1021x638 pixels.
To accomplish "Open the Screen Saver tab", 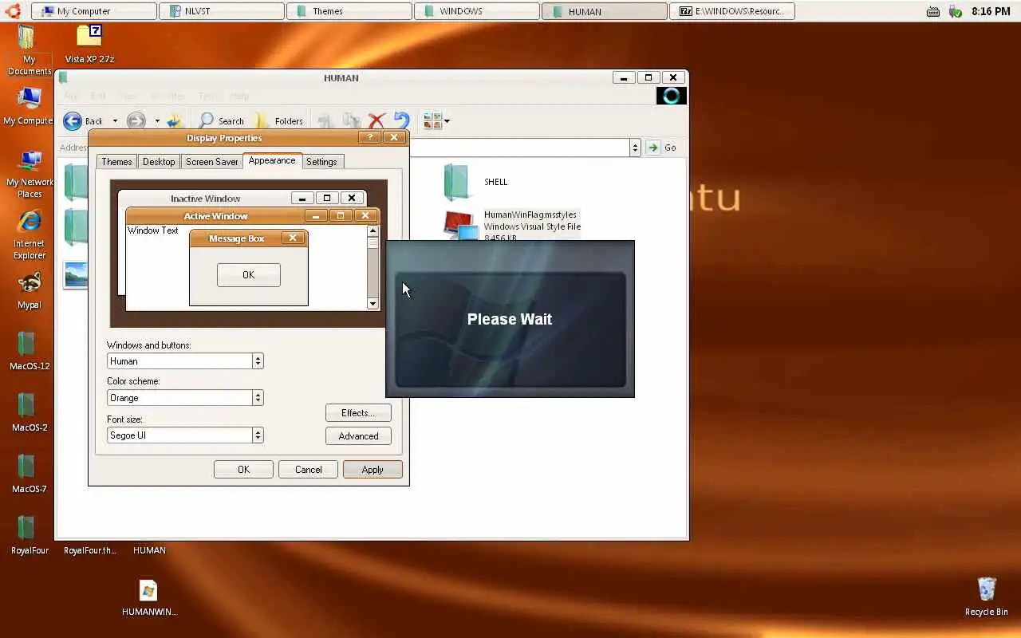I will 212,162.
